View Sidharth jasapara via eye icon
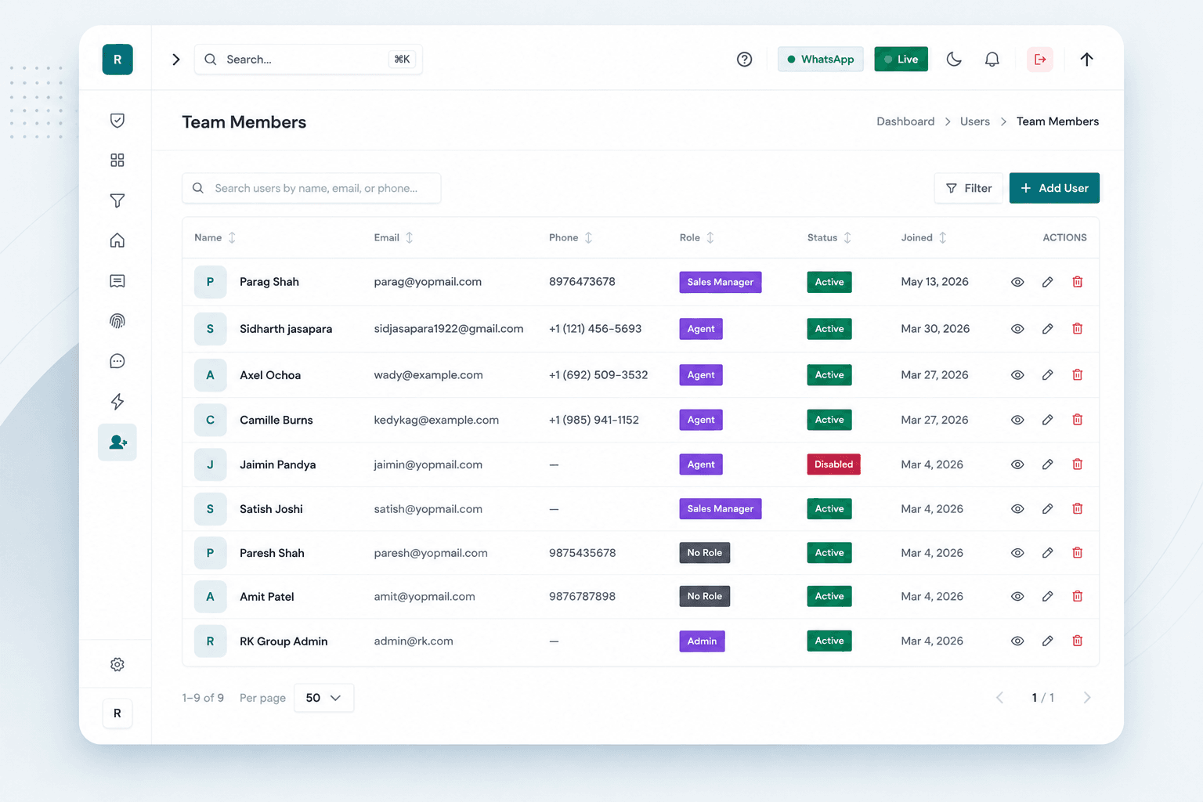Viewport: 1203px width, 802px height. pos(1017,329)
